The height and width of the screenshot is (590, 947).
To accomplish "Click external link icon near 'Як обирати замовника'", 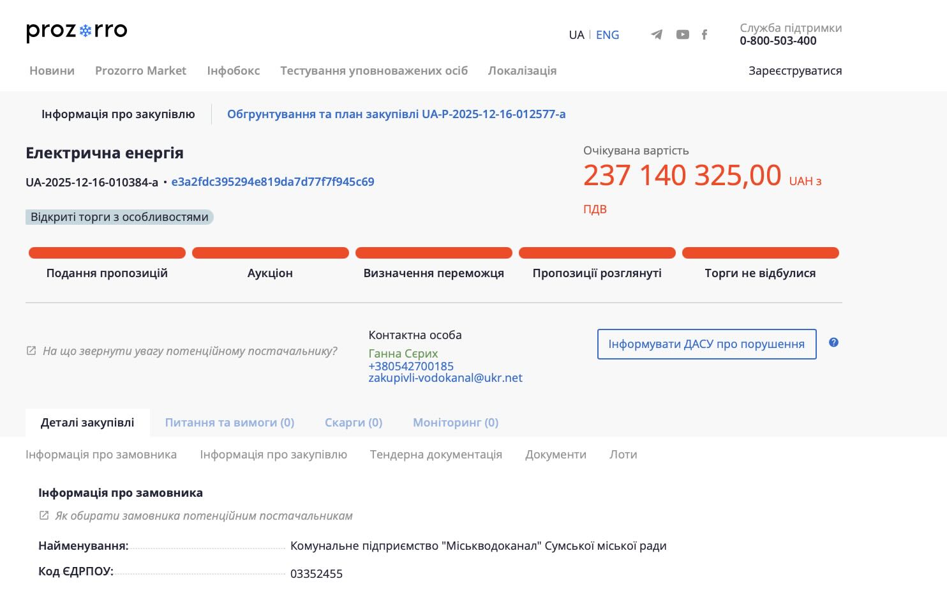I will (44, 515).
